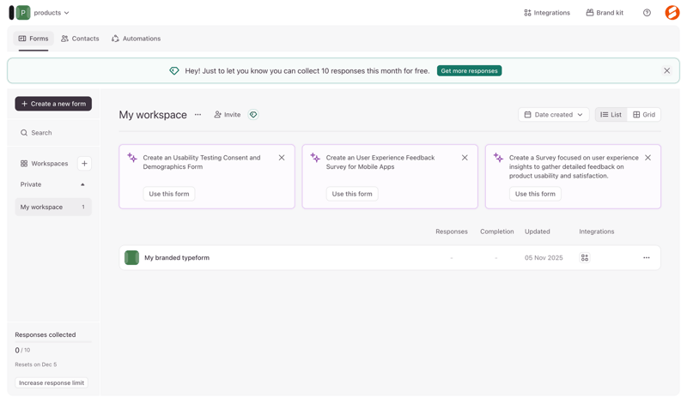Click the Integrations column header
Screen dimensions: 687x403
[x=596, y=232]
